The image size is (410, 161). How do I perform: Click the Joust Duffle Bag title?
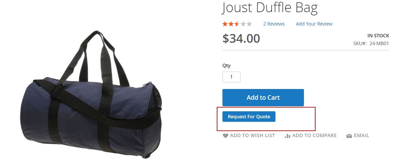pos(270,7)
